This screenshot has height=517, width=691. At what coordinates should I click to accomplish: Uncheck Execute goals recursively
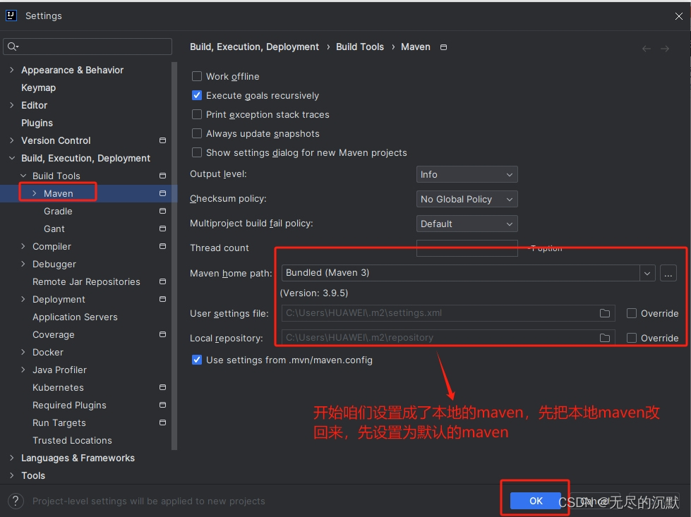tap(196, 95)
